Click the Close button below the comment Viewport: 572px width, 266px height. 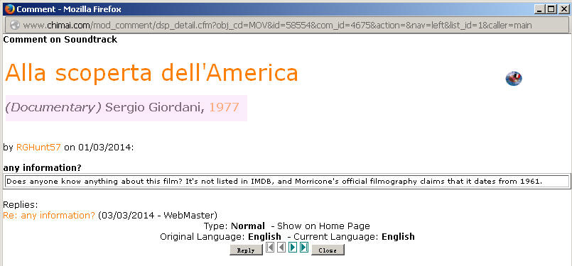click(328, 250)
